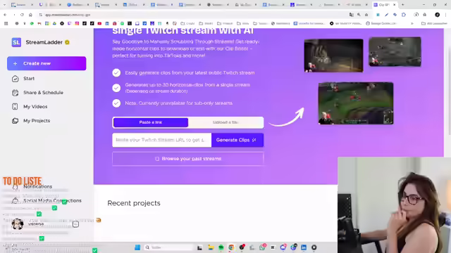The image size is (451, 253).
Task: Expand the user account menu beside avatar
Action: 75,224
